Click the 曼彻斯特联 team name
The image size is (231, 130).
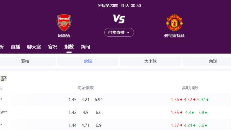(174, 36)
